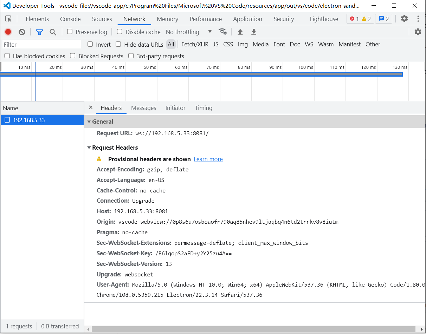This screenshot has height=334, width=426.
Task: View the Initiator tab of the request
Action: (x=175, y=108)
